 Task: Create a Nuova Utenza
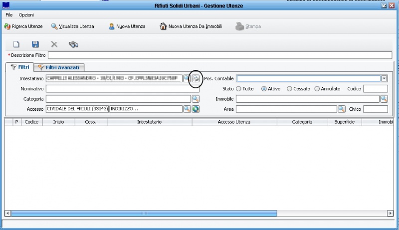(x=127, y=26)
